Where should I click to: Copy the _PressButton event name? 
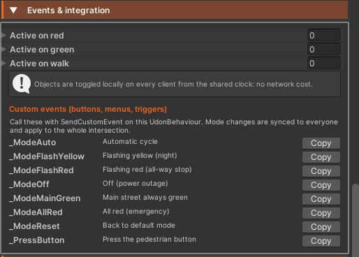[321, 241]
